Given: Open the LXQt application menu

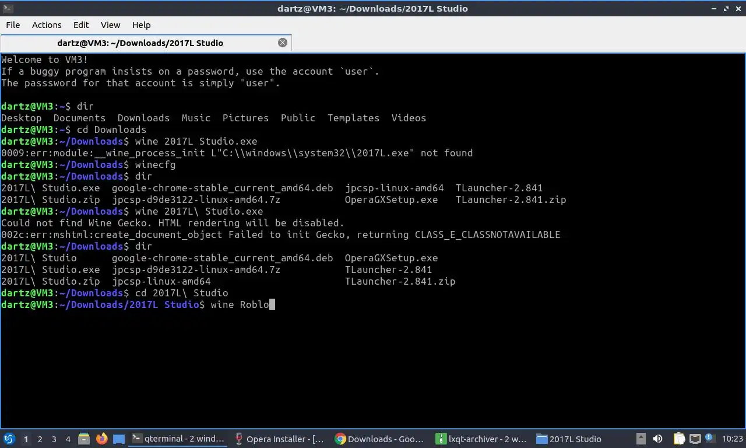Looking at the screenshot, I should pyautogui.click(x=9, y=439).
